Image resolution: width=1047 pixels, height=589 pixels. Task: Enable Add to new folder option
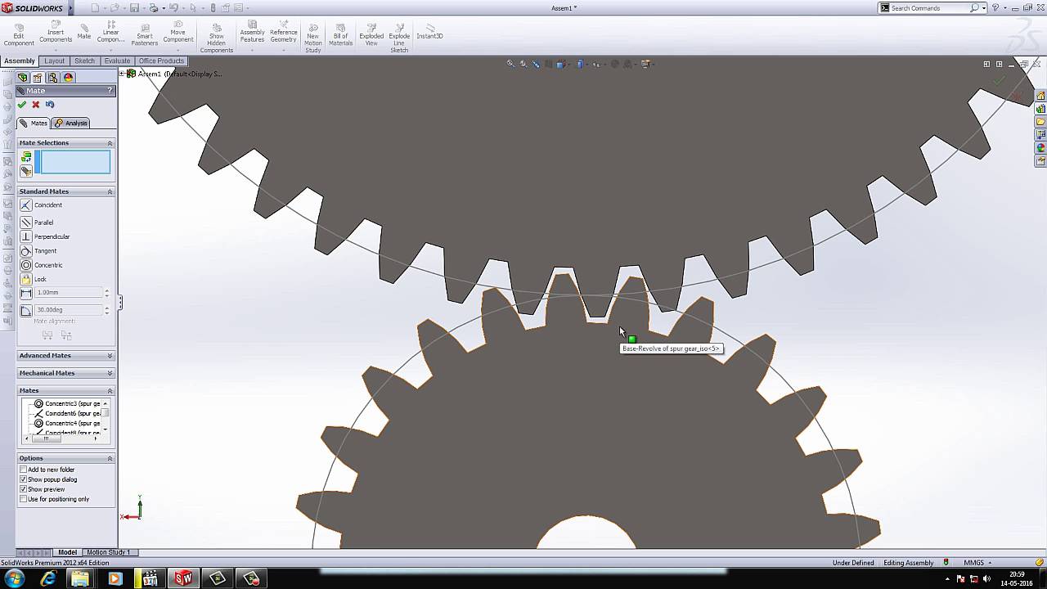pyautogui.click(x=24, y=470)
